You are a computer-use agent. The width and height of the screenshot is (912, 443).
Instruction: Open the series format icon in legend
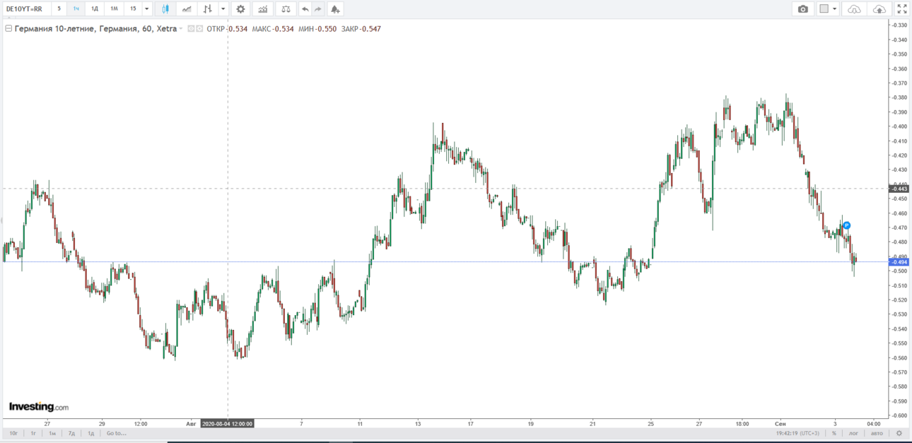[199, 29]
